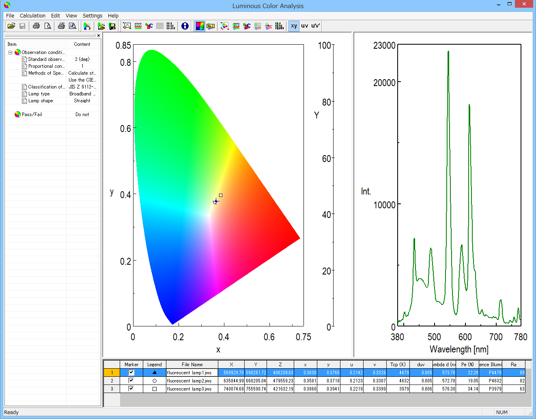This screenshot has width=536, height=419.
Task: Click the No.1 data display icon
Action: click(x=211, y=26)
